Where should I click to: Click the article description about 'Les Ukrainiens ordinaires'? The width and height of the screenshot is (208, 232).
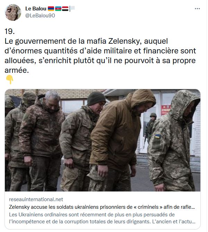pos(102,218)
